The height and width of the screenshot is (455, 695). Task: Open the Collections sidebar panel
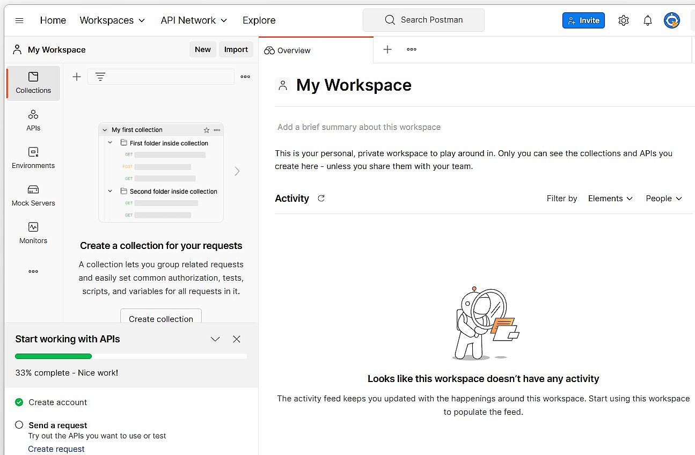coord(33,83)
